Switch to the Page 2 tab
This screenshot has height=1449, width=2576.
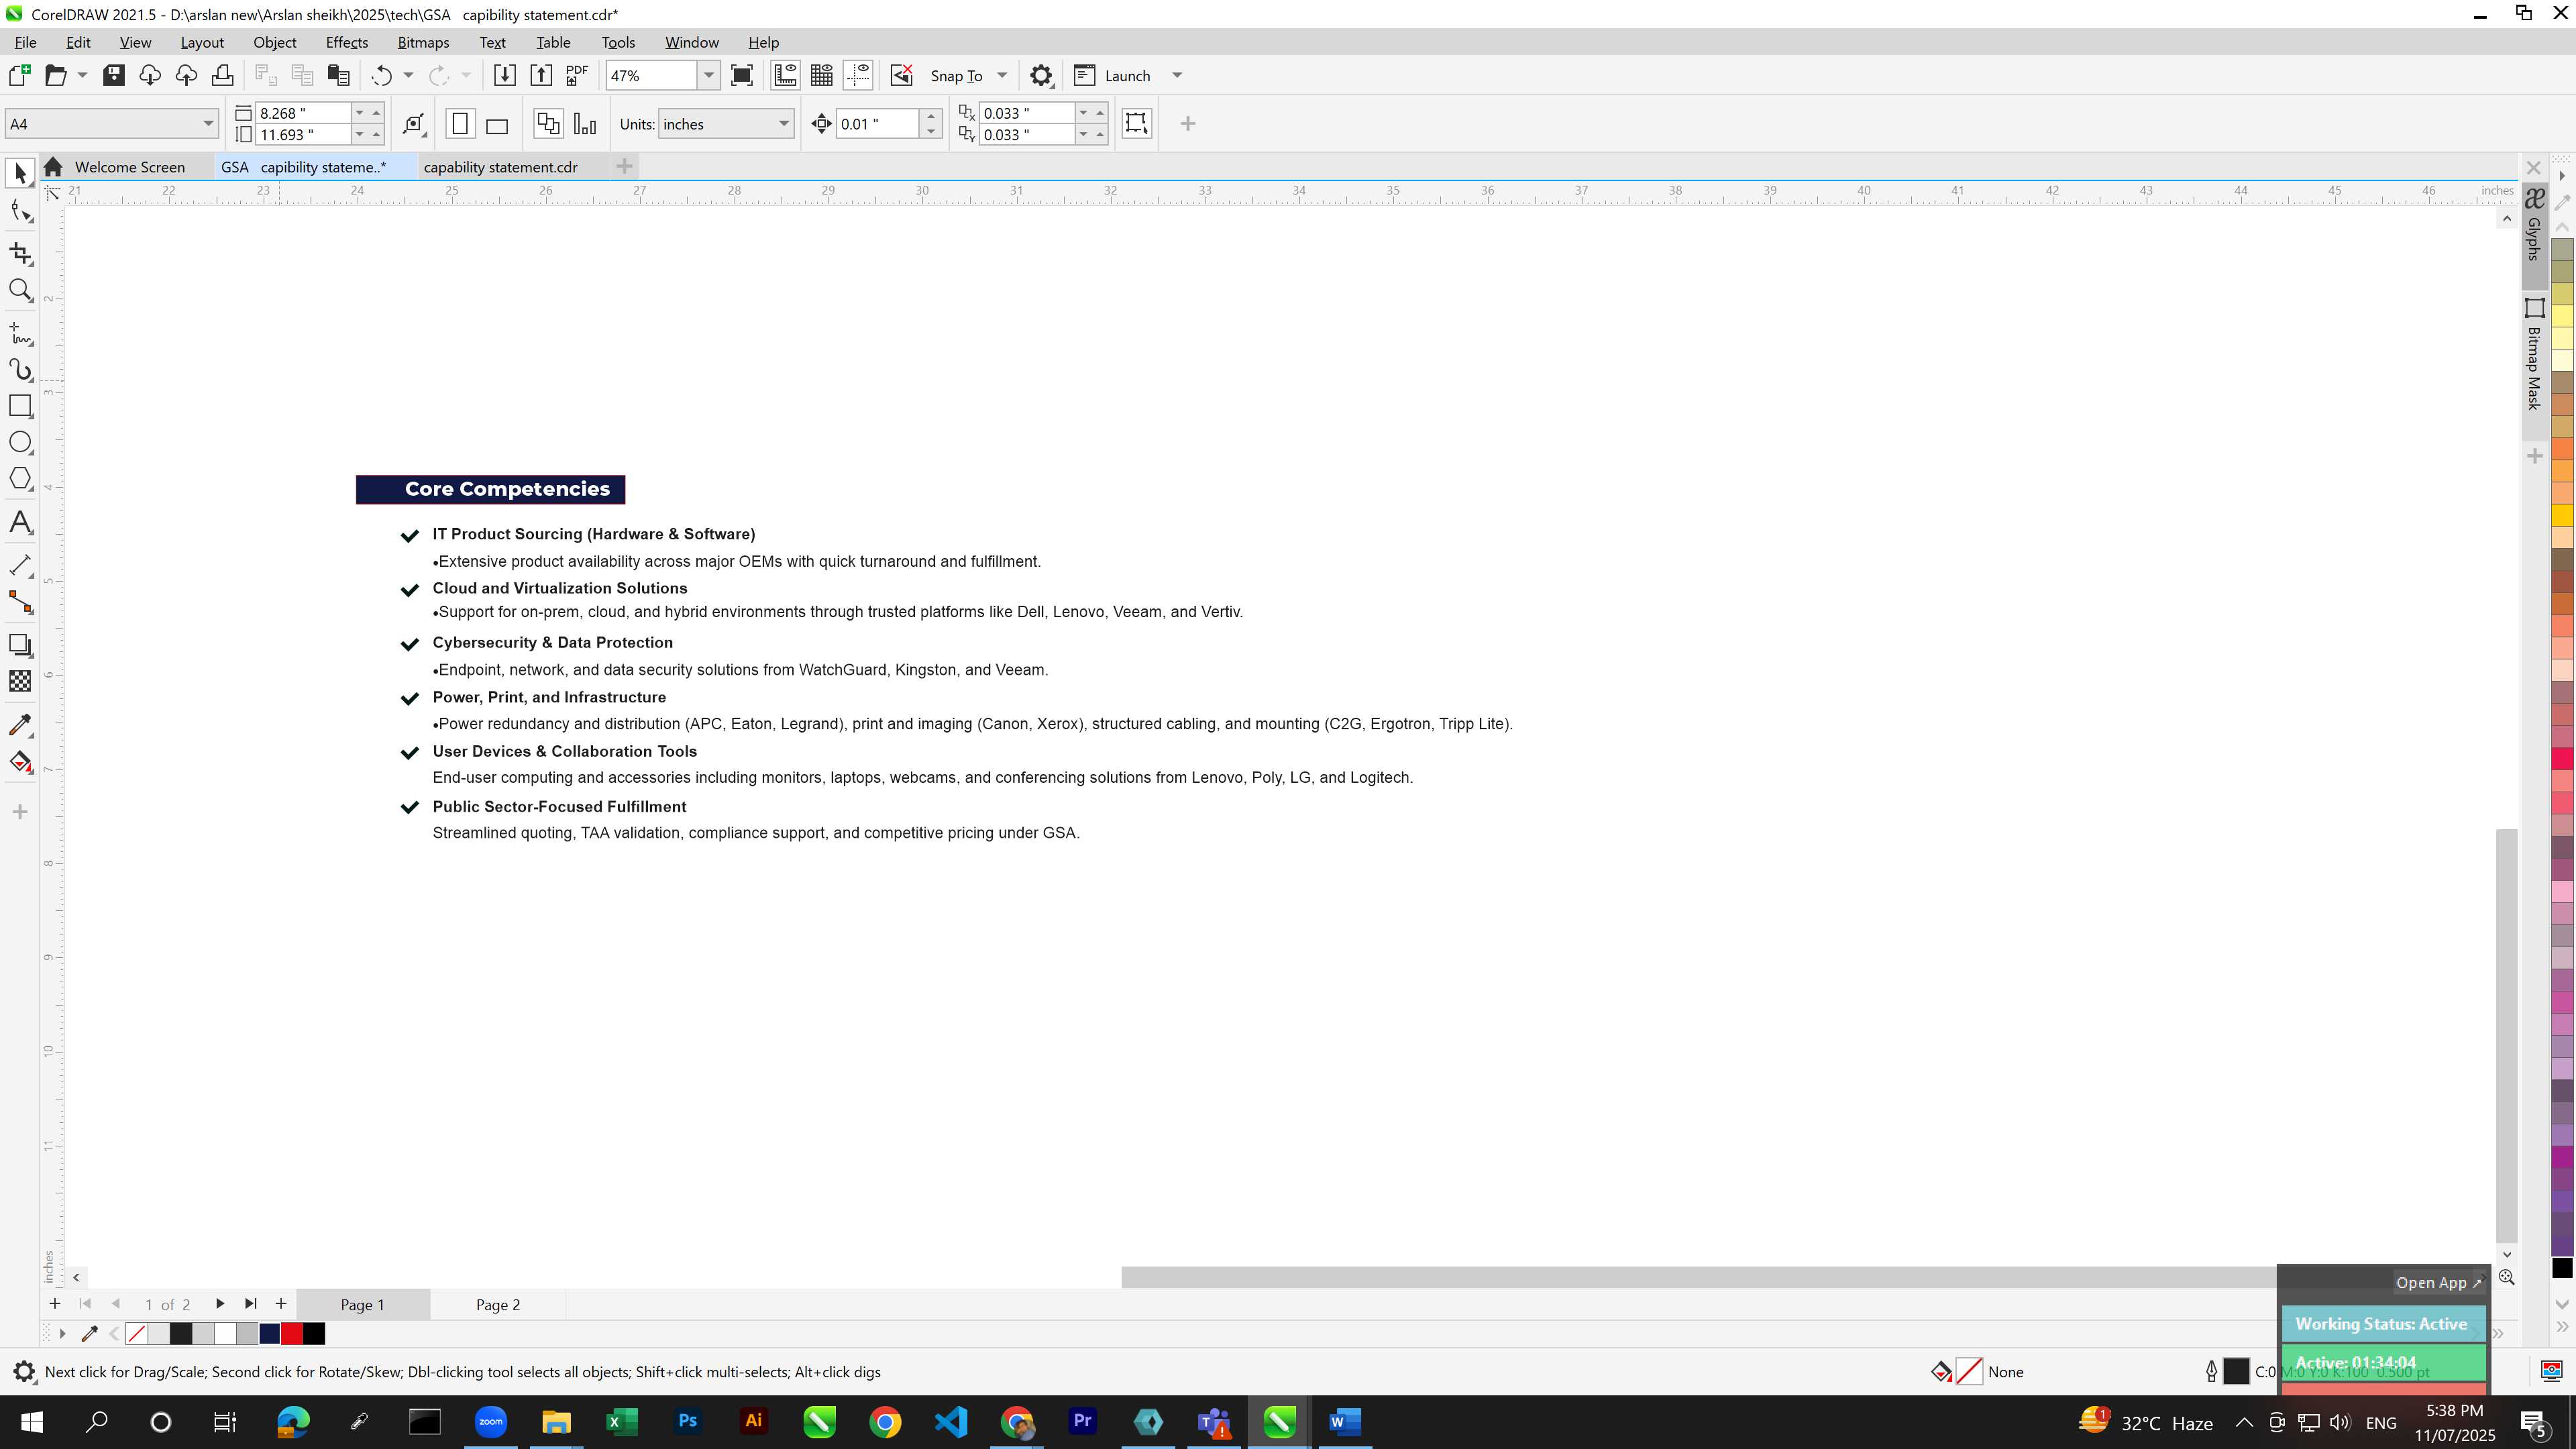point(498,1305)
